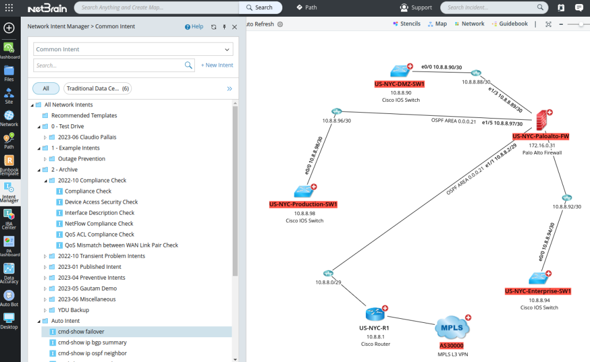Click the Path button in top bar
This screenshot has height=362, width=590.
(307, 7)
